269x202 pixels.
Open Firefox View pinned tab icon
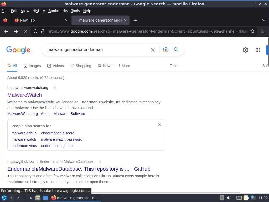[5, 20]
